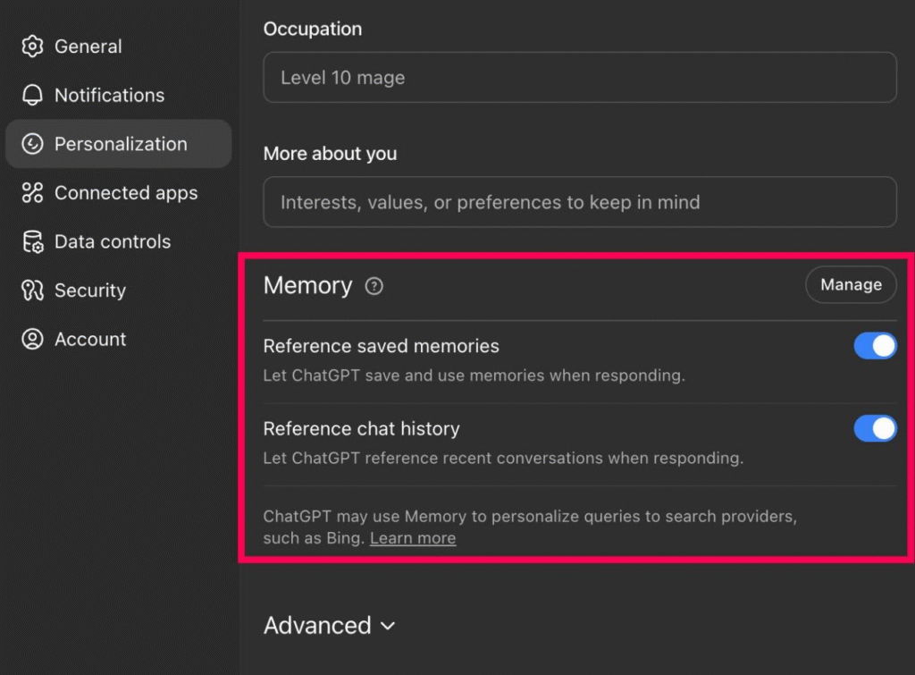
Task: Click the General gear icon
Action: 33,46
